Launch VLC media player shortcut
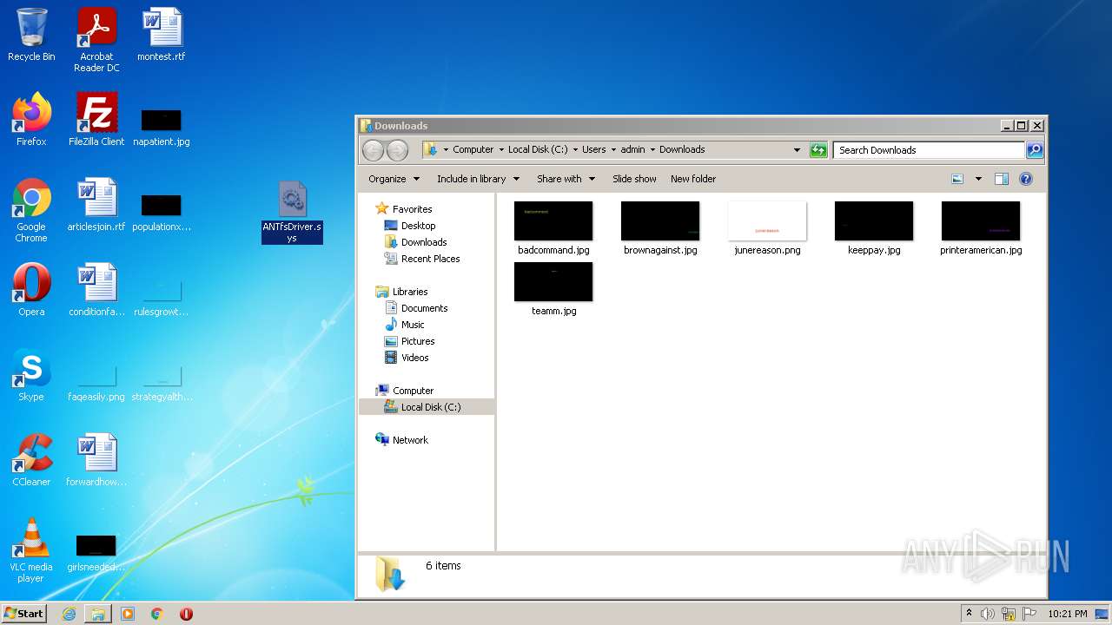The width and height of the screenshot is (1112, 625). click(31, 550)
